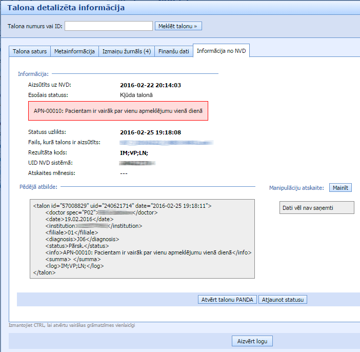This screenshot has width=360, height=352.
Task: Click the Aizsūtīts uz NVD timestamp value
Action: coord(150,85)
